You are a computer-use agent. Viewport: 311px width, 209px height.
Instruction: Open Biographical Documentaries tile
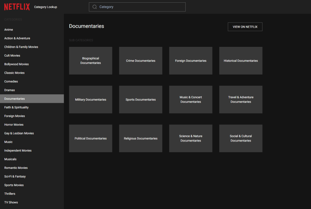91,61
